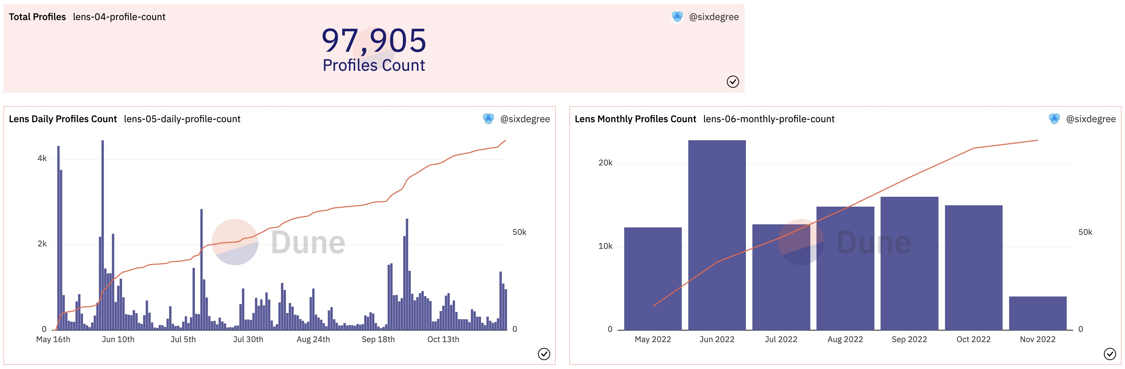
Task: Open the @sixdegree link in Monthly Profiles chart
Action: [1091, 119]
